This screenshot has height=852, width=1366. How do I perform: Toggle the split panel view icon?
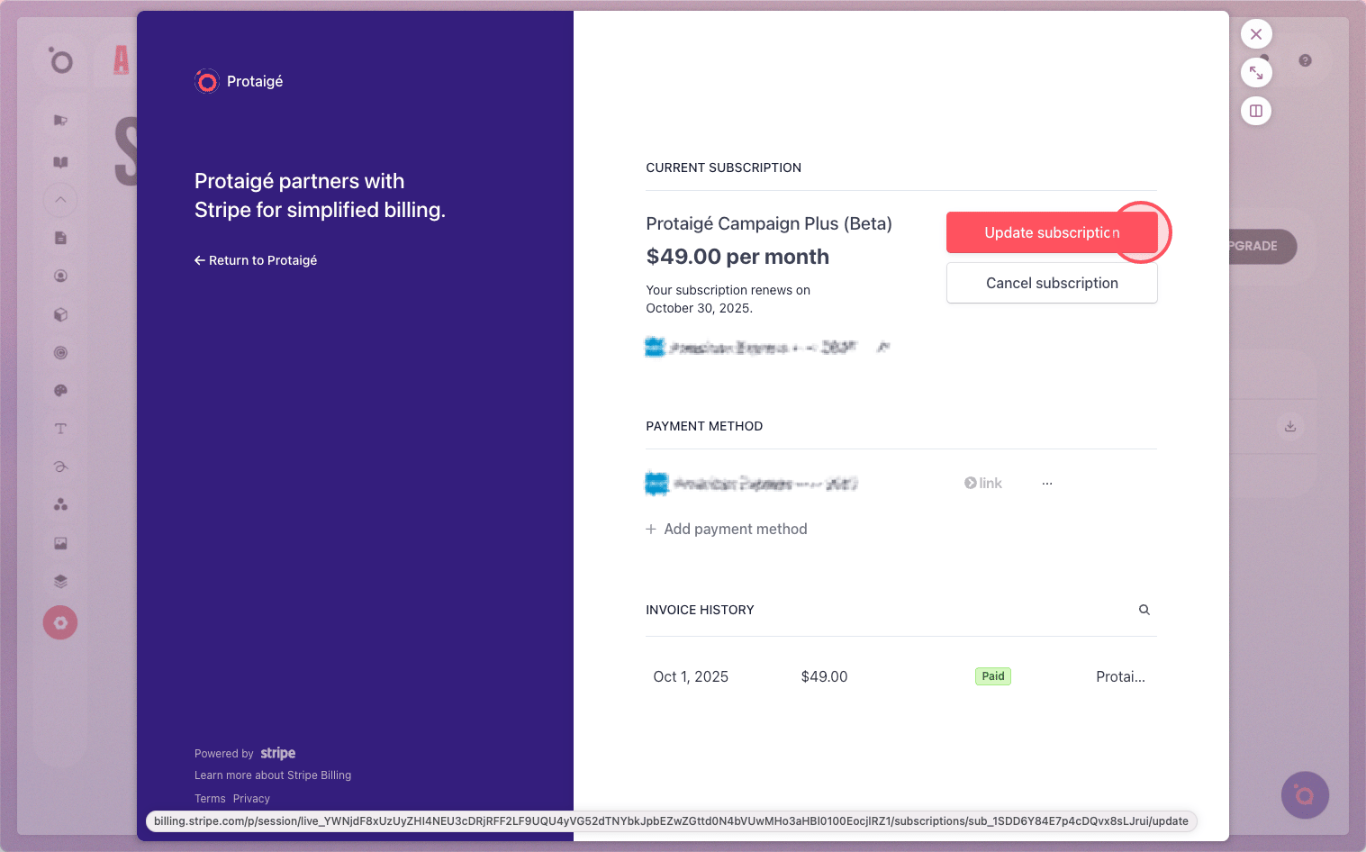pos(1256,111)
